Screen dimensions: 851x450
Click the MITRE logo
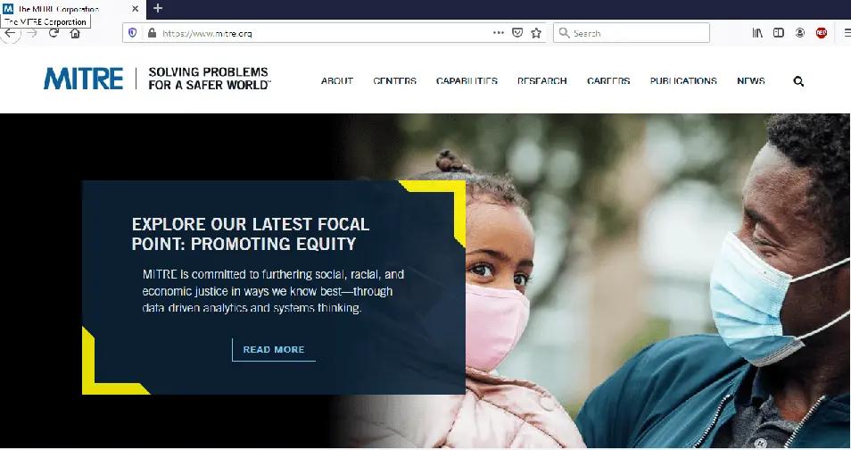(x=84, y=79)
